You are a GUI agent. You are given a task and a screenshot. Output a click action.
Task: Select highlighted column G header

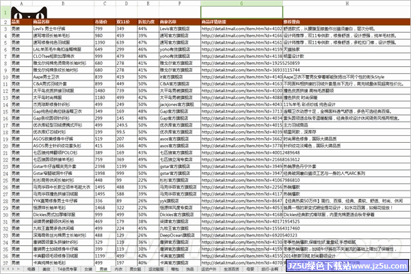click(x=241, y=3)
